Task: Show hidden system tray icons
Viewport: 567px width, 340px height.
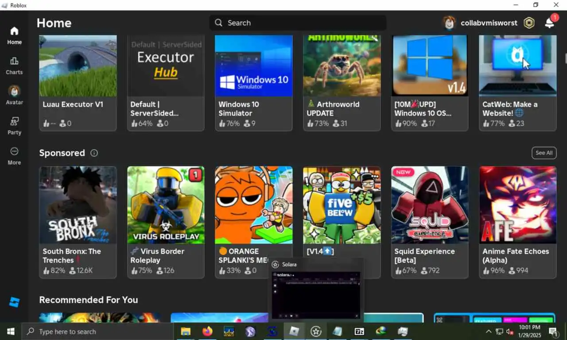Action: pos(489,331)
